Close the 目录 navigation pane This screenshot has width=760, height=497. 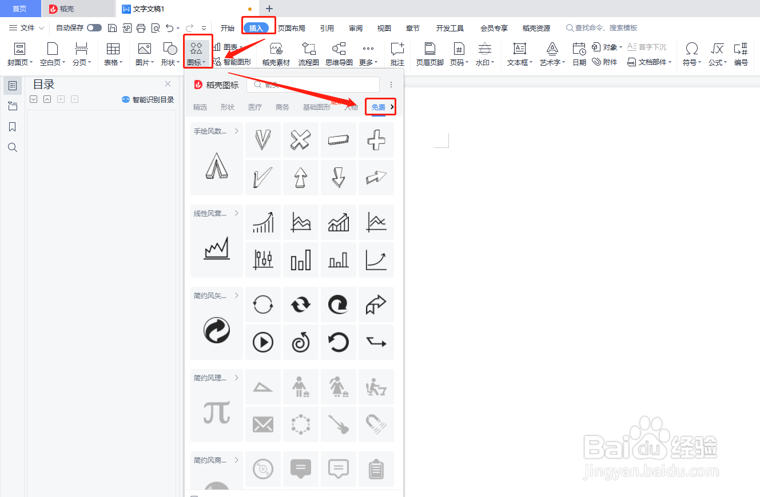pos(168,84)
